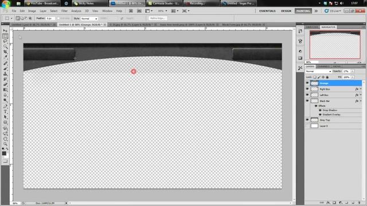
Task: Select the Pen tool
Action: 5,106
